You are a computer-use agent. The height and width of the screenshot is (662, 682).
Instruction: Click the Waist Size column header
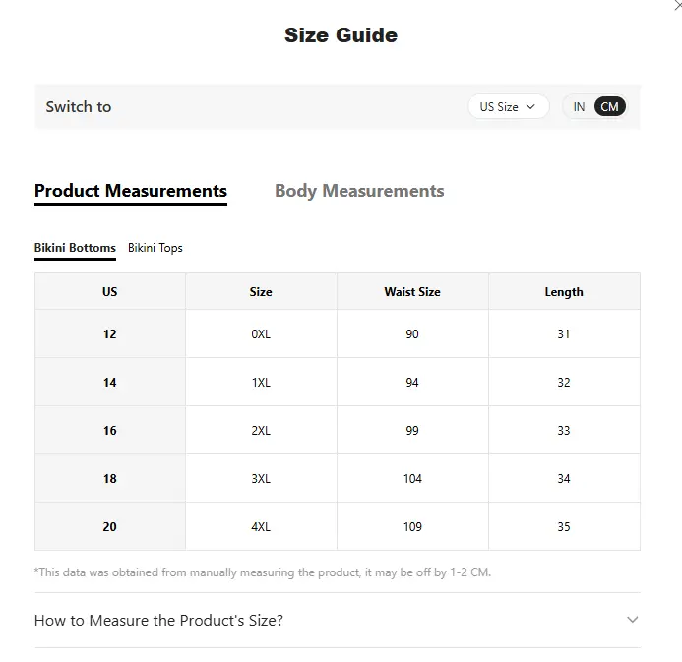click(x=412, y=292)
